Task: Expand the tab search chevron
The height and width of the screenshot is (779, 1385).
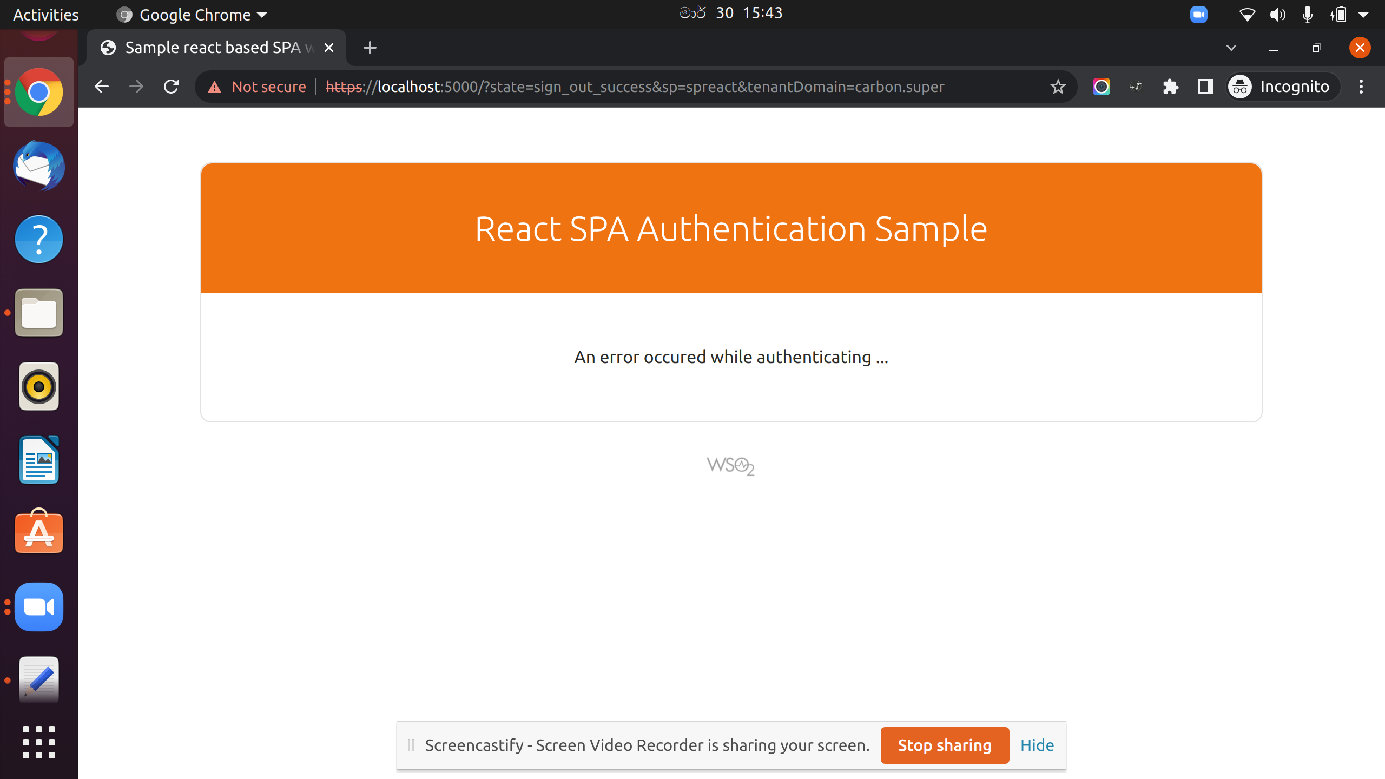Action: point(1231,48)
